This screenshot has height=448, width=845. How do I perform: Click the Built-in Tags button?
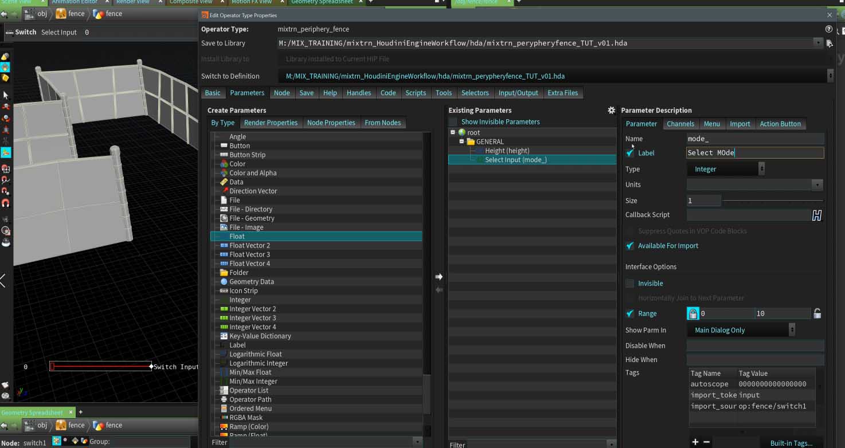(x=791, y=443)
